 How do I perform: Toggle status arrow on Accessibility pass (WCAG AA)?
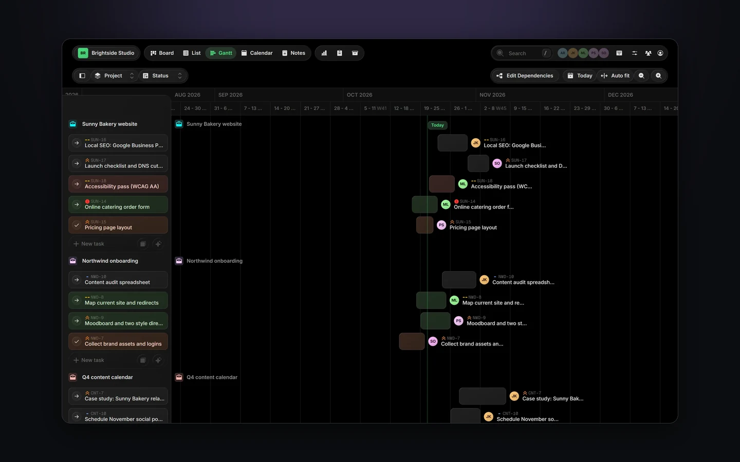pos(77,184)
